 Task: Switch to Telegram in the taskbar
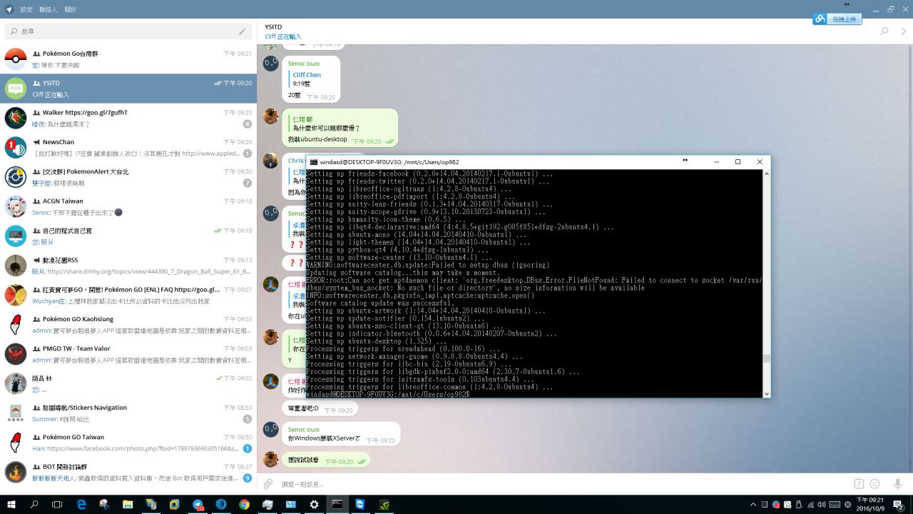click(x=198, y=504)
